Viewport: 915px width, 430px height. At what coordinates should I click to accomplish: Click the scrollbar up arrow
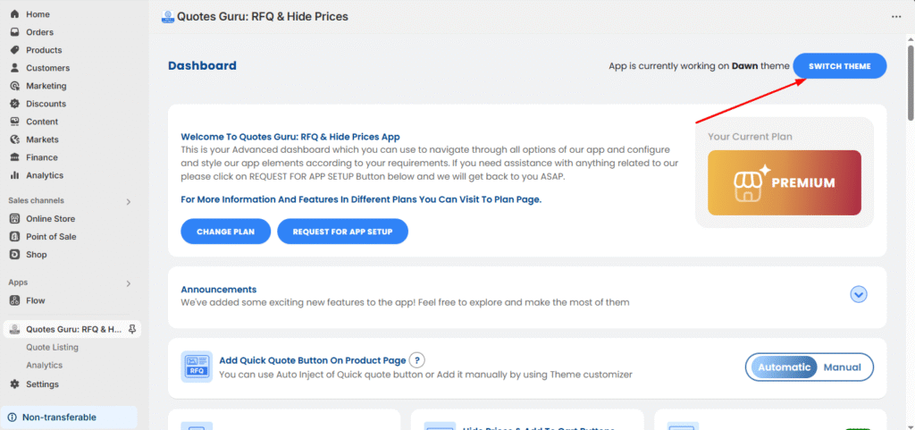[911, 38]
